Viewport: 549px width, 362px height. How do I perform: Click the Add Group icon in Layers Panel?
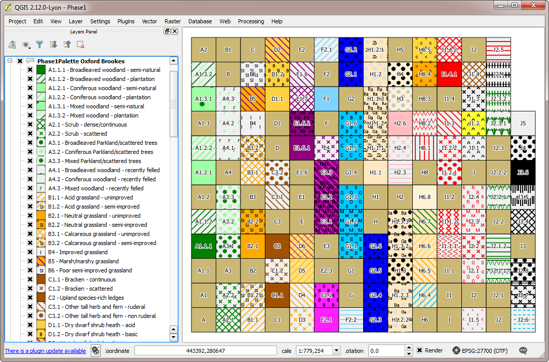coord(12,45)
